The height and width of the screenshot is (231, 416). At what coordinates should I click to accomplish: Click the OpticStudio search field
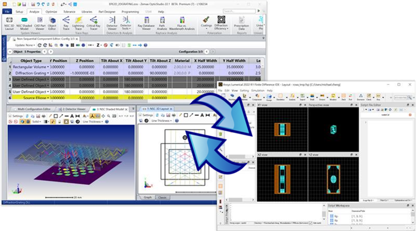click(239, 11)
